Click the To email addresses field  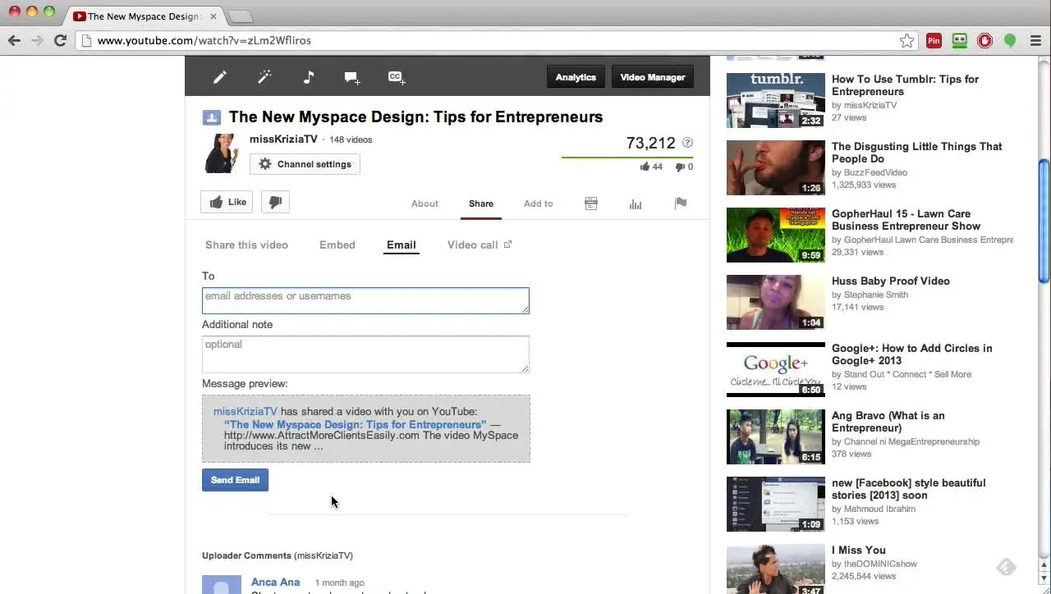point(365,300)
